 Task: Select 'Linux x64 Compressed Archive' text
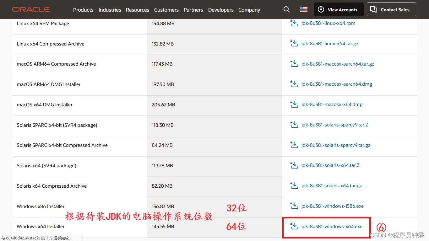[51, 44]
